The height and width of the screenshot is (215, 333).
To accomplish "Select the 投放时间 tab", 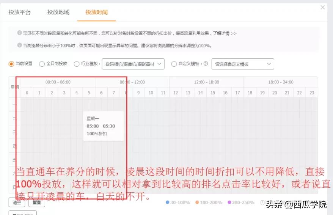I will tap(97, 12).
